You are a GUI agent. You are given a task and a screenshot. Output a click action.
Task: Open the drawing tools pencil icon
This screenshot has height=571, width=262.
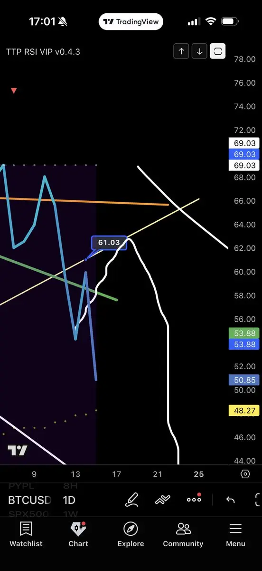point(132,500)
